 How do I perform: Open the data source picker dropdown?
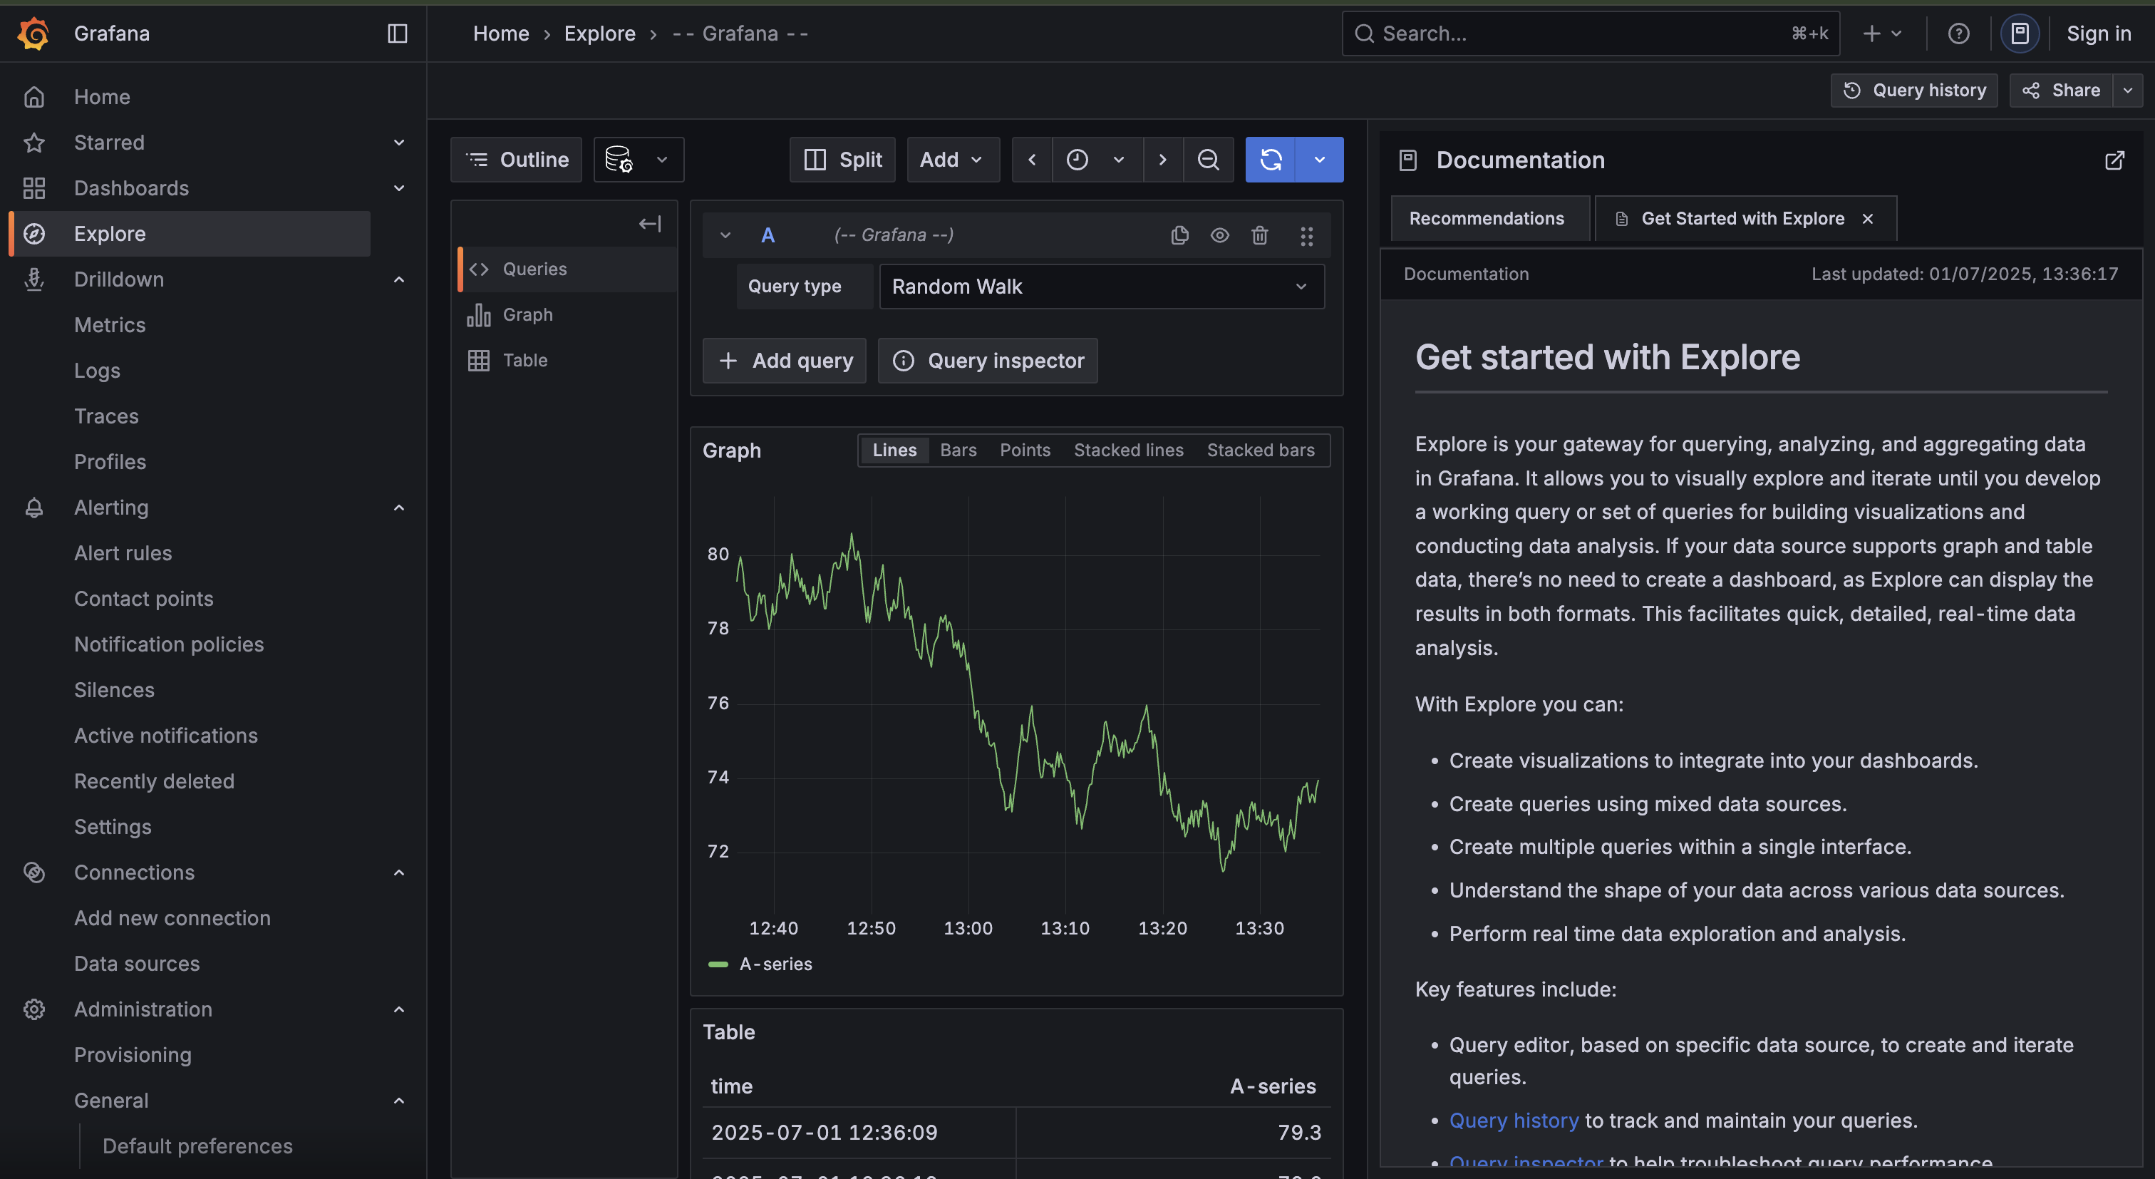coord(639,159)
